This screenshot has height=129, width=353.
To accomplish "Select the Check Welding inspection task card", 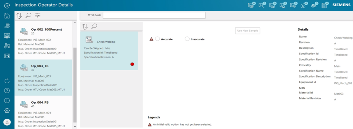I will [x=109, y=51].
